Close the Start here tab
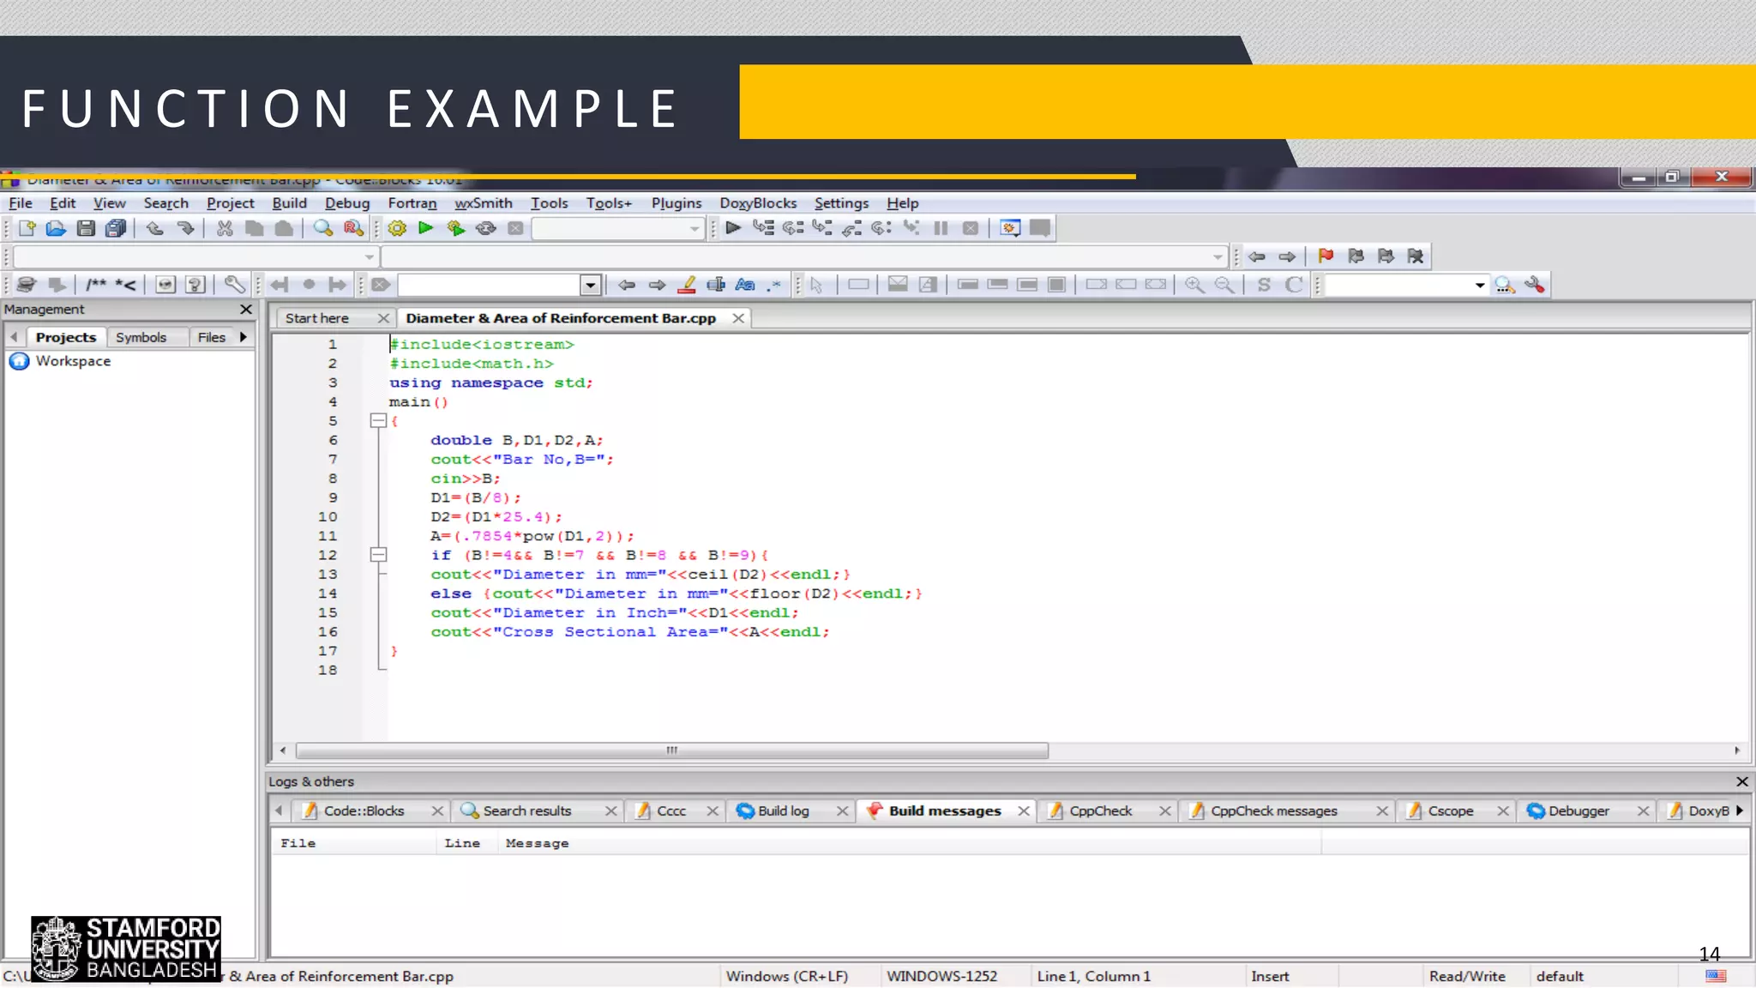 (383, 318)
